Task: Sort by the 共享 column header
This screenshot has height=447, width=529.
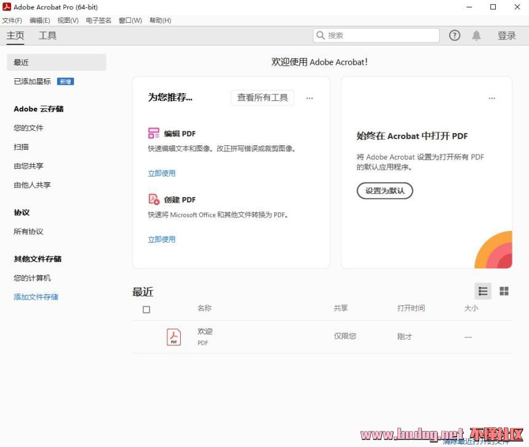Action: tap(340, 308)
